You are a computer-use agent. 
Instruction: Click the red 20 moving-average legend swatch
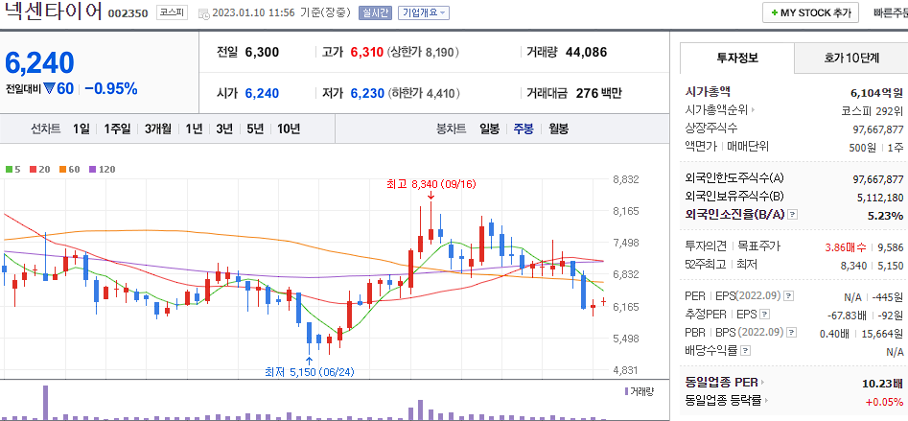[33, 170]
